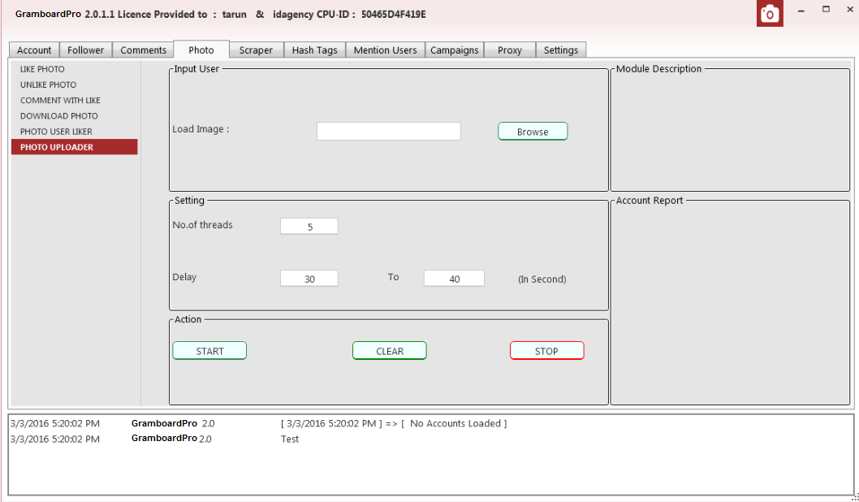Select the Photo tab
This screenshot has width=859, height=502.
tap(201, 50)
